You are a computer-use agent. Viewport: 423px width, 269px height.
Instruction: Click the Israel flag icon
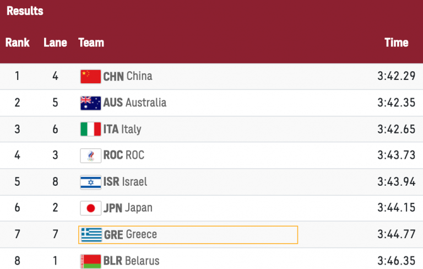click(90, 182)
